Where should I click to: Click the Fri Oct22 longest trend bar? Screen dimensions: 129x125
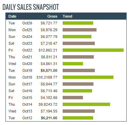click(x=93, y=50)
